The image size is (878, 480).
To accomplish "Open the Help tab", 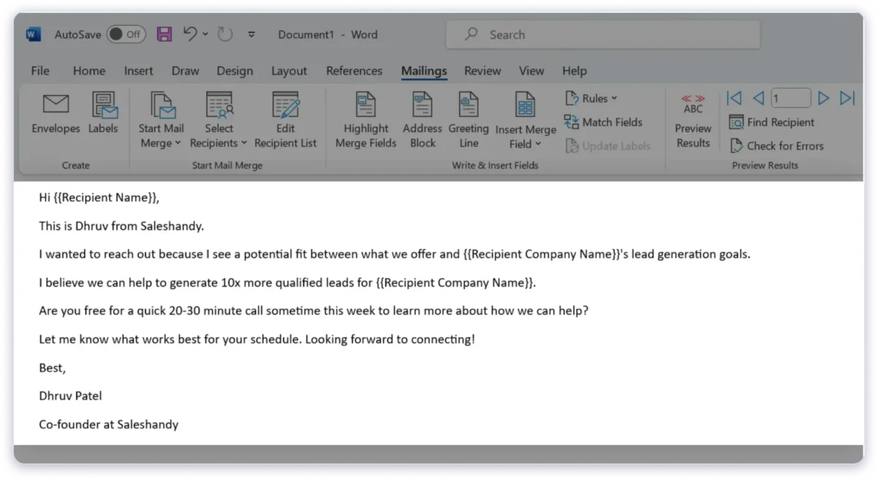I will click(x=574, y=71).
